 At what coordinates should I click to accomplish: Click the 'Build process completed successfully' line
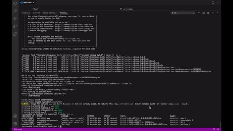(x=40, y=75)
